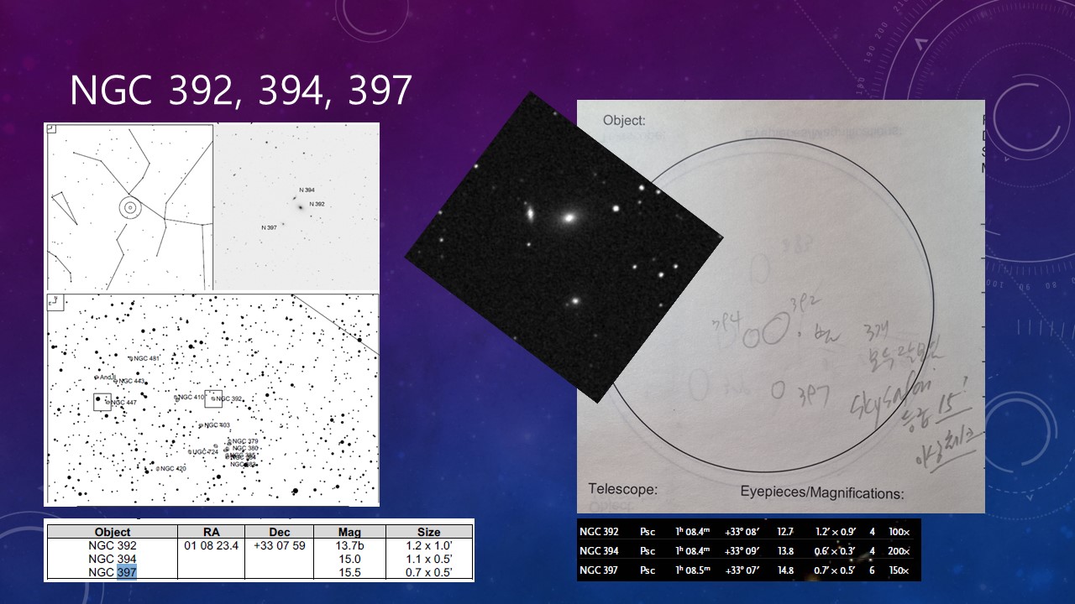Click the "Size" header in the white table
This screenshot has height=604, width=1075.
pyautogui.click(x=429, y=532)
